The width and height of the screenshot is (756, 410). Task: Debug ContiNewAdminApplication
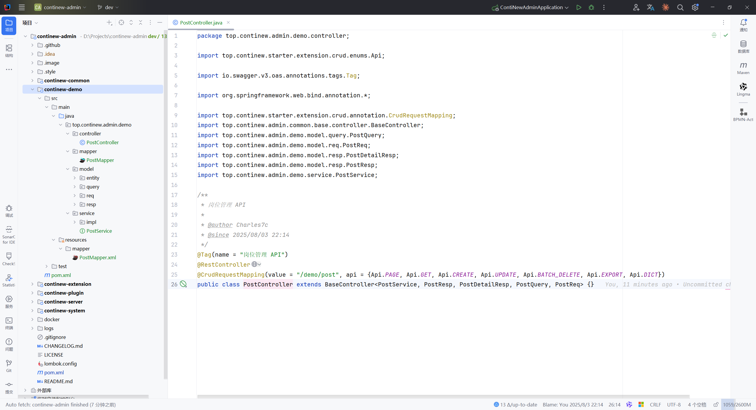point(591,7)
